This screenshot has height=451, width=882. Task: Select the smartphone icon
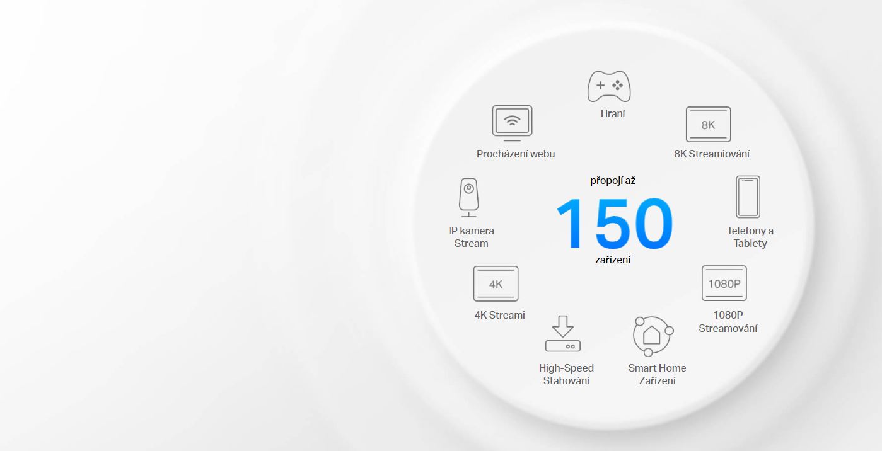(748, 197)
